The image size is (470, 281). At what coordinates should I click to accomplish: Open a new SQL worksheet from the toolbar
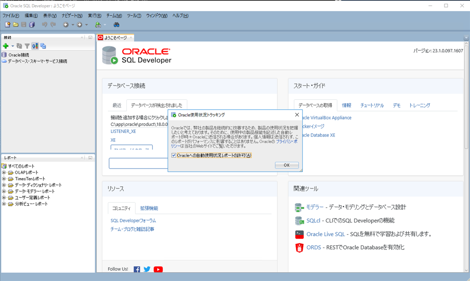(97, 25)
